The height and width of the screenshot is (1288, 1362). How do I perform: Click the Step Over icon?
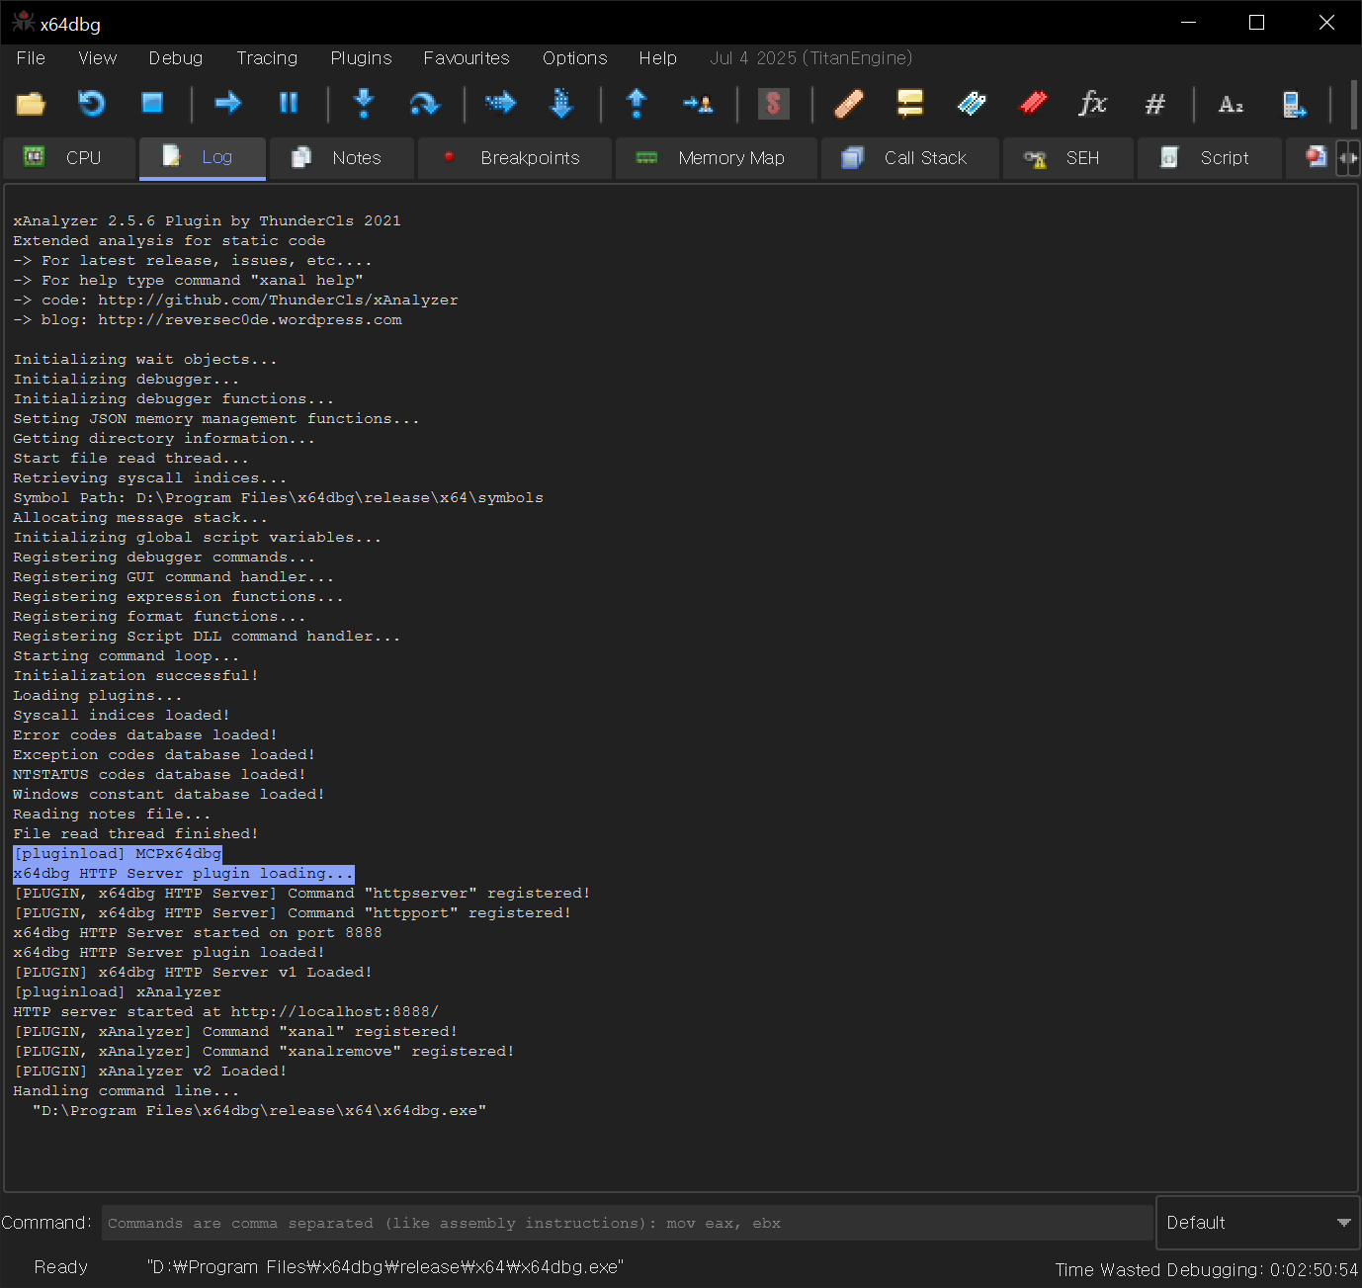pyautogui.click(x=424, y=104)
